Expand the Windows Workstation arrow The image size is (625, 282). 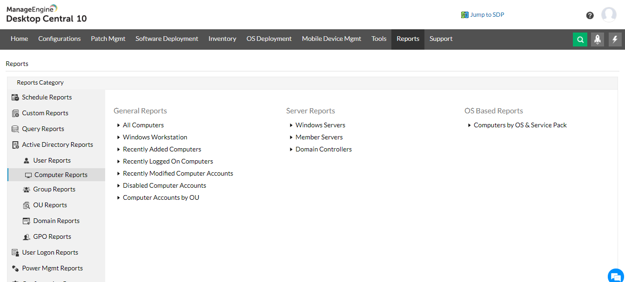pyautogui.click(x=119, y=138)
